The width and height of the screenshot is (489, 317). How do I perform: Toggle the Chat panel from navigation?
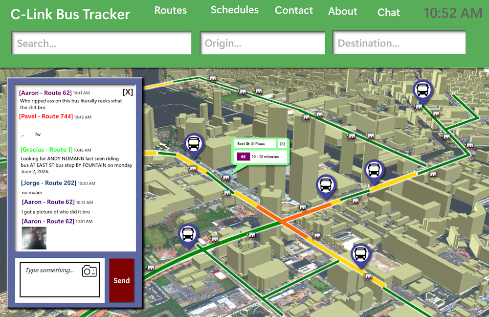[389, 13]
